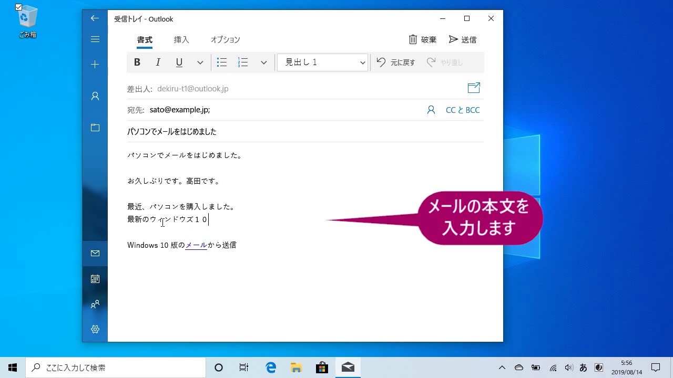Screen dimensions: 673x378
Task: Open network Wi-Fi tray icon
Action: tap(553, 367)
